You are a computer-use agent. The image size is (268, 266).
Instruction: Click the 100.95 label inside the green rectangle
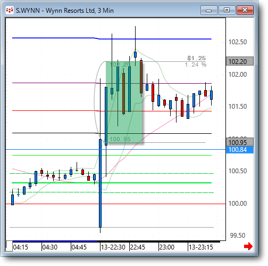pos(120,139)
